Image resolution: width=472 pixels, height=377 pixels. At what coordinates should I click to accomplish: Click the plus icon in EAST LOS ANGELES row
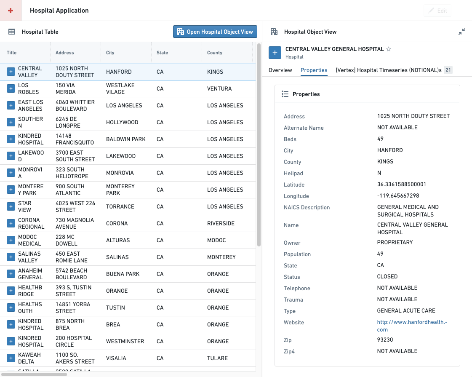11,105
